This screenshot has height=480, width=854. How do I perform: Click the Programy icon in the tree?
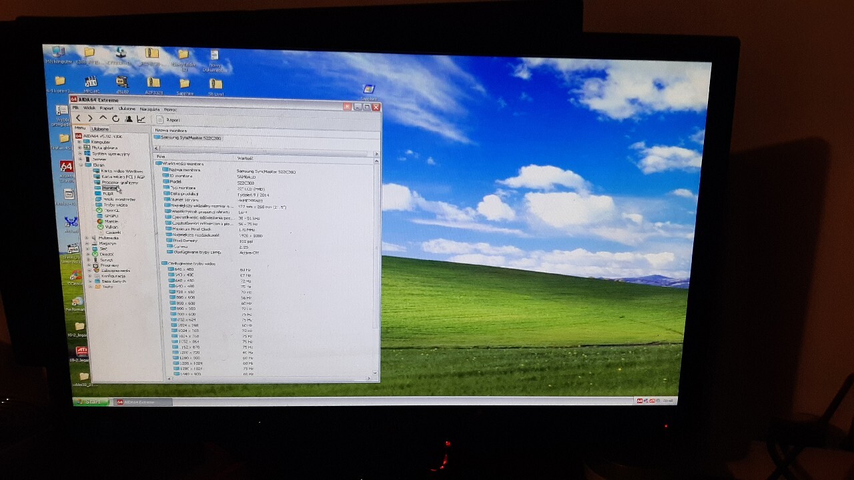(96, 265)
